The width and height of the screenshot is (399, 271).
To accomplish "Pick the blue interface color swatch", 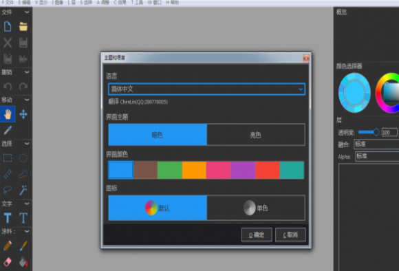I will click(120, 170).
